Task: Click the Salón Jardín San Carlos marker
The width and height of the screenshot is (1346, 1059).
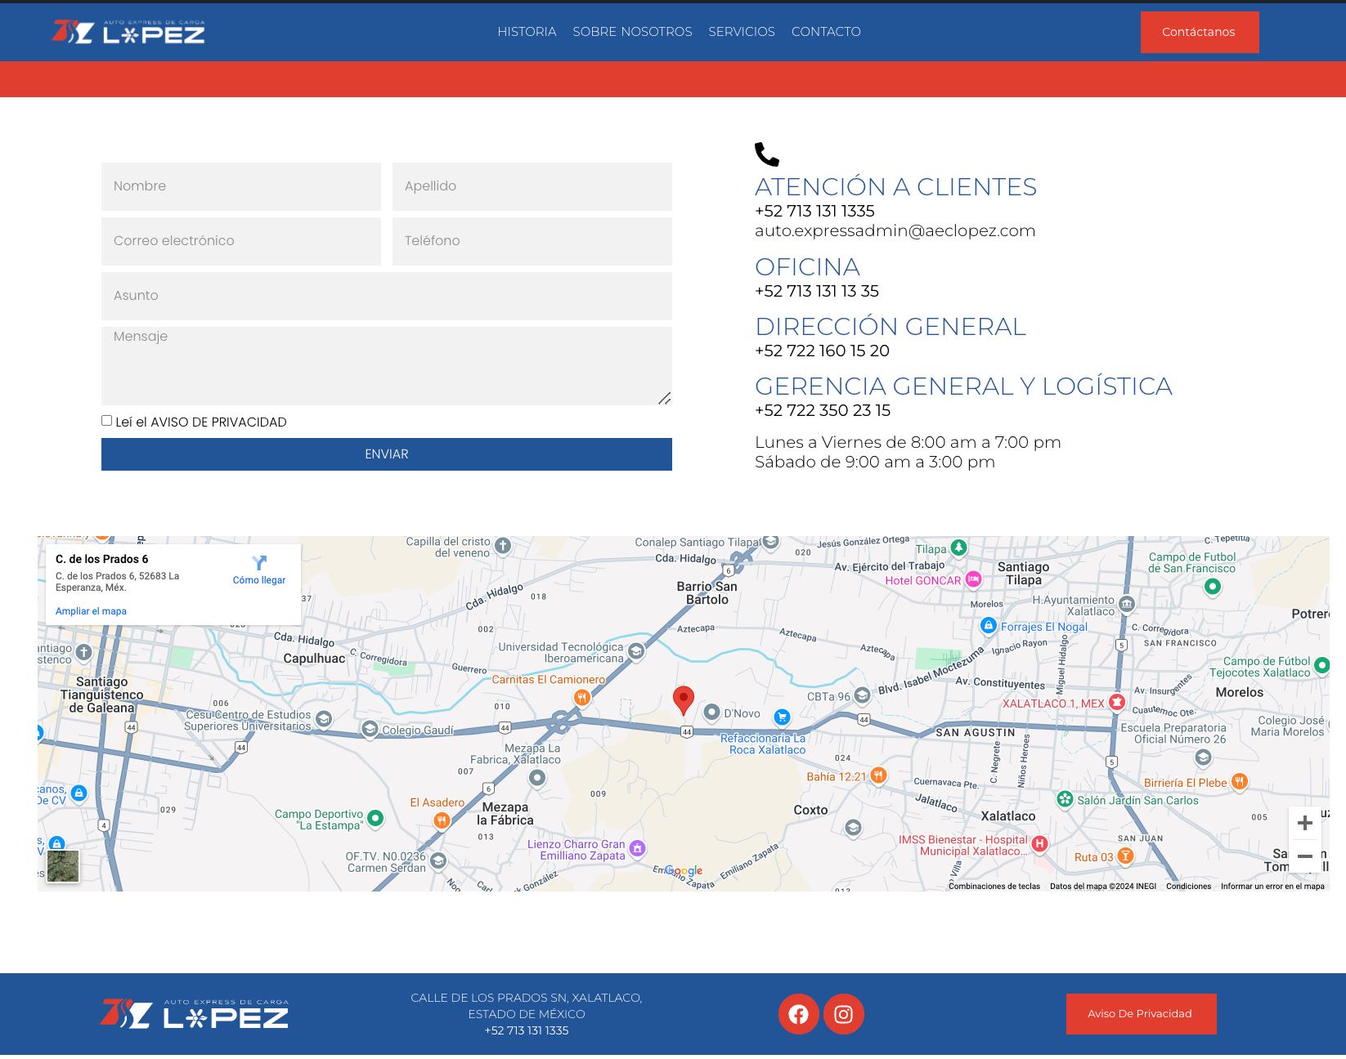Action: click(x=1065, y=798)
